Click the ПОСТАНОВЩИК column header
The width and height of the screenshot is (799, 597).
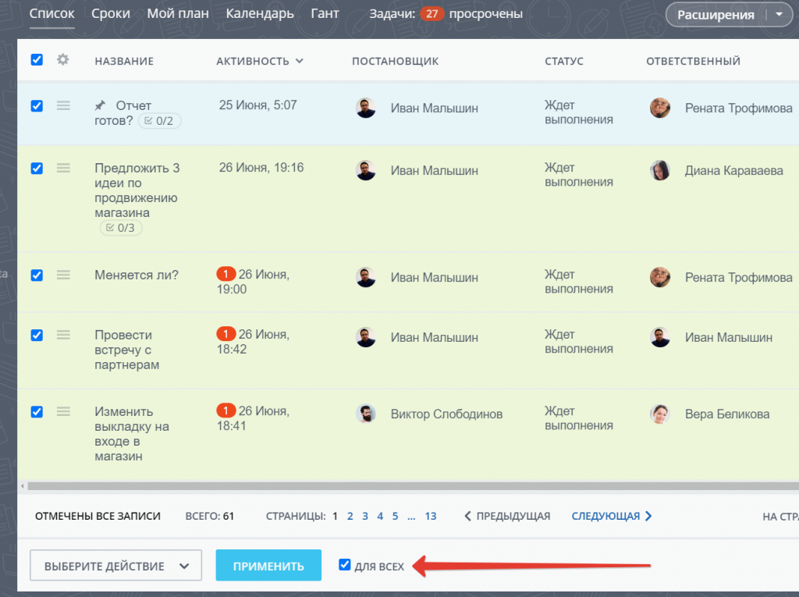[x=395, y=61]
